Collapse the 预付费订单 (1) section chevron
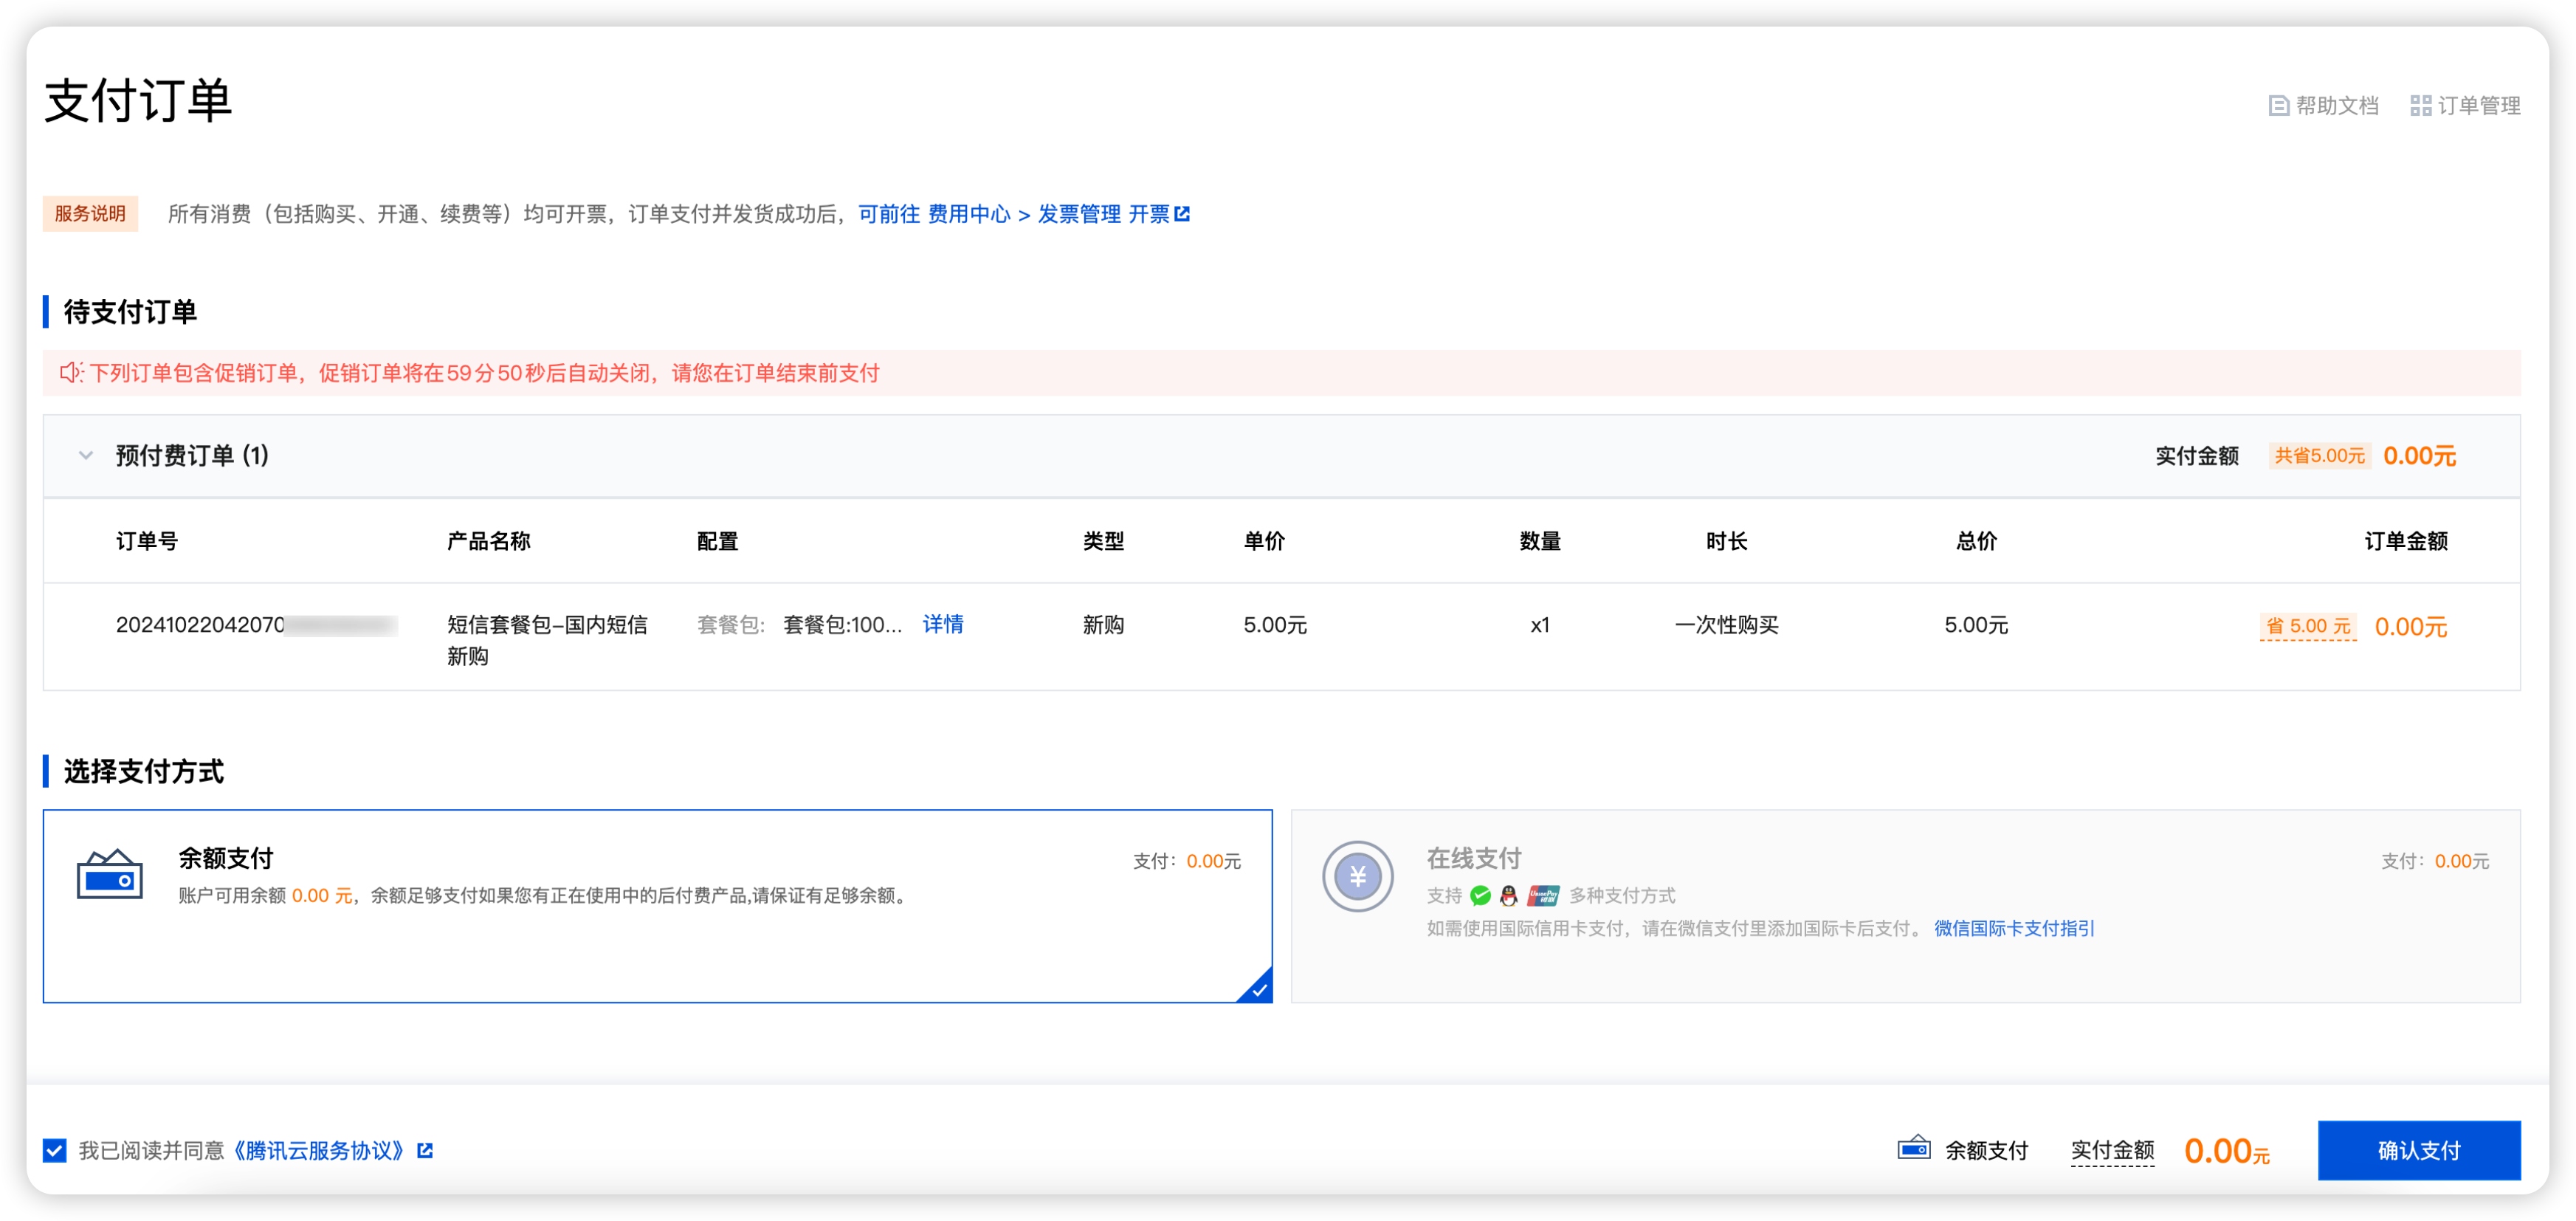The width and height of the screenshot is (2576, 1221). (x=86, y=456)
